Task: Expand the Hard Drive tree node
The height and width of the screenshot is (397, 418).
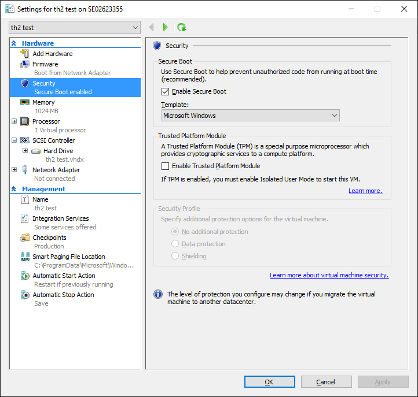Action: [x=25, y=151]
